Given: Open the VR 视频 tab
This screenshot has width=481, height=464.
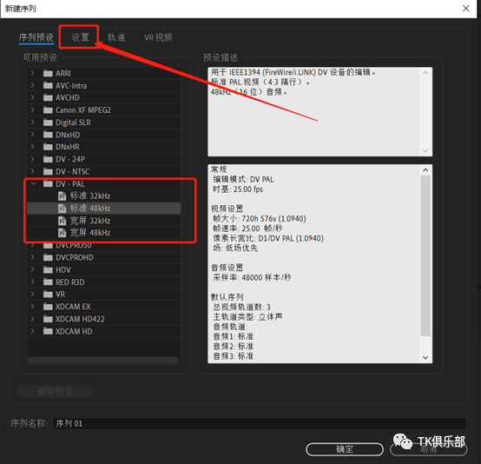Looking at the screenshot, I should (158, 37).
